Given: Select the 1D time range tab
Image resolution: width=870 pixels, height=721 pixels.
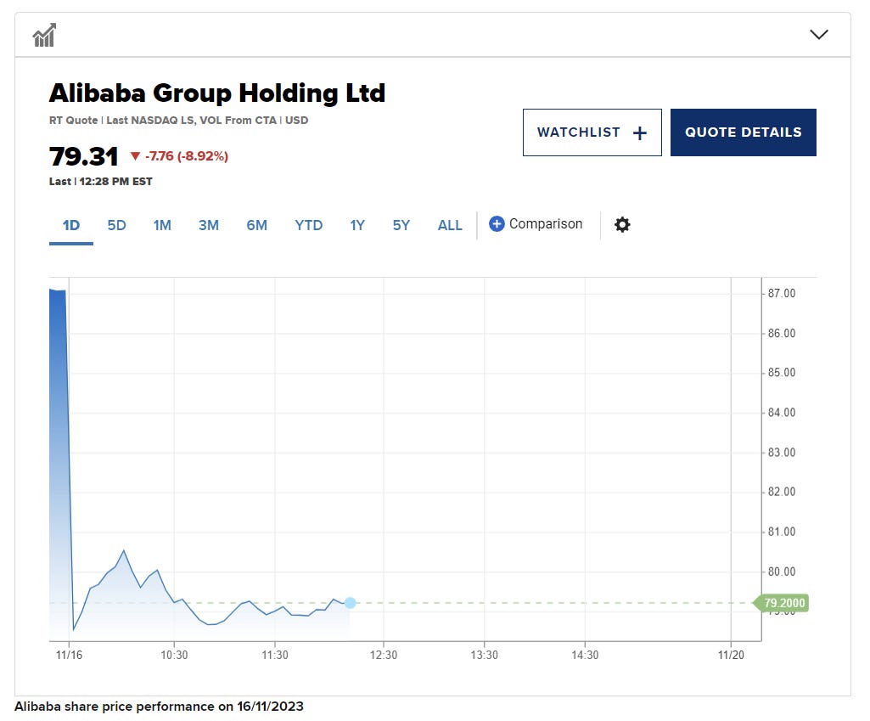Looking at the screenshot, I should click(x=71, y=225).
